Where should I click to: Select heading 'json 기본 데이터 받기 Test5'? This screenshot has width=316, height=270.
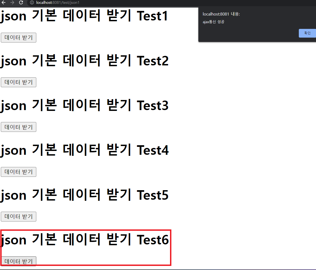pyautogui.click(x=84, y=195)
